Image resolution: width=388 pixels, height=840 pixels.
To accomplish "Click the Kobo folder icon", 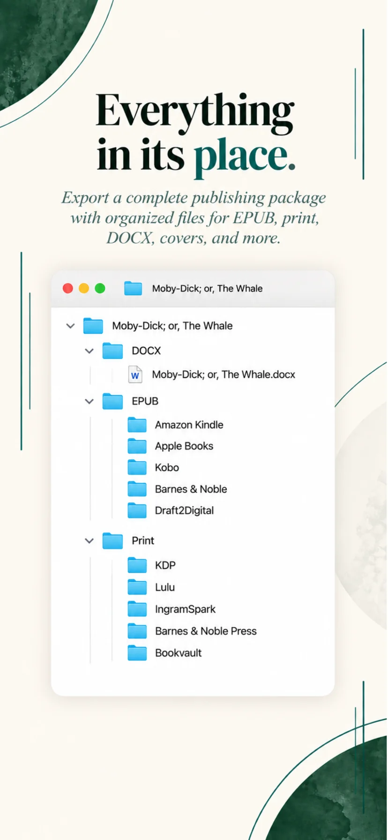I will click(x=137, y=467).
